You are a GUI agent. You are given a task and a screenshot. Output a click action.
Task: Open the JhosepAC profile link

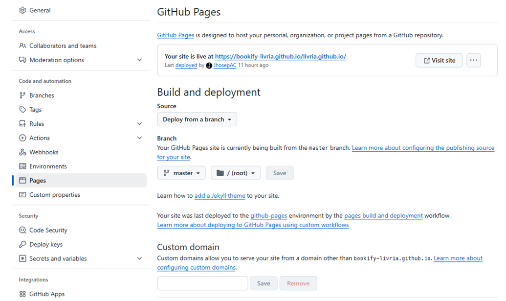[x=225, y=65]
